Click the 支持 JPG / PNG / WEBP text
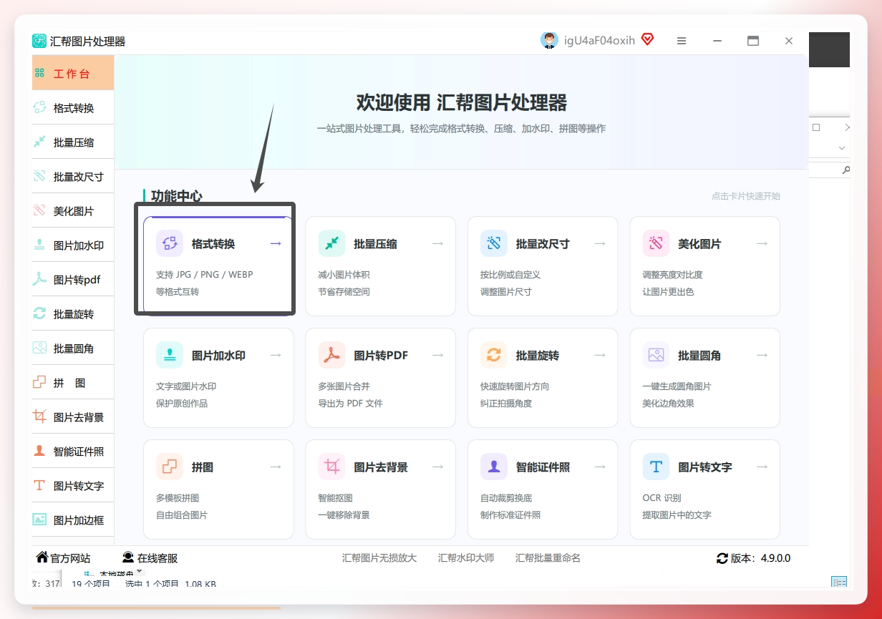The width and height of the screenshot is (882, 619). (205, 275)
